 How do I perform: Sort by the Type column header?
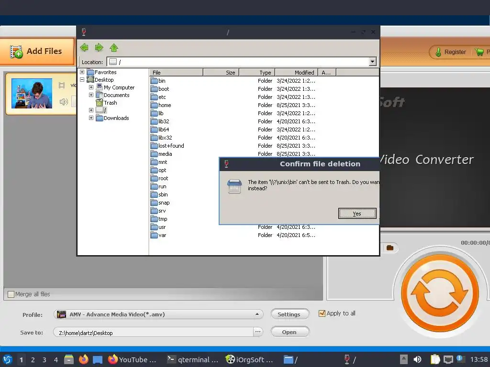(x=257, y=73)
